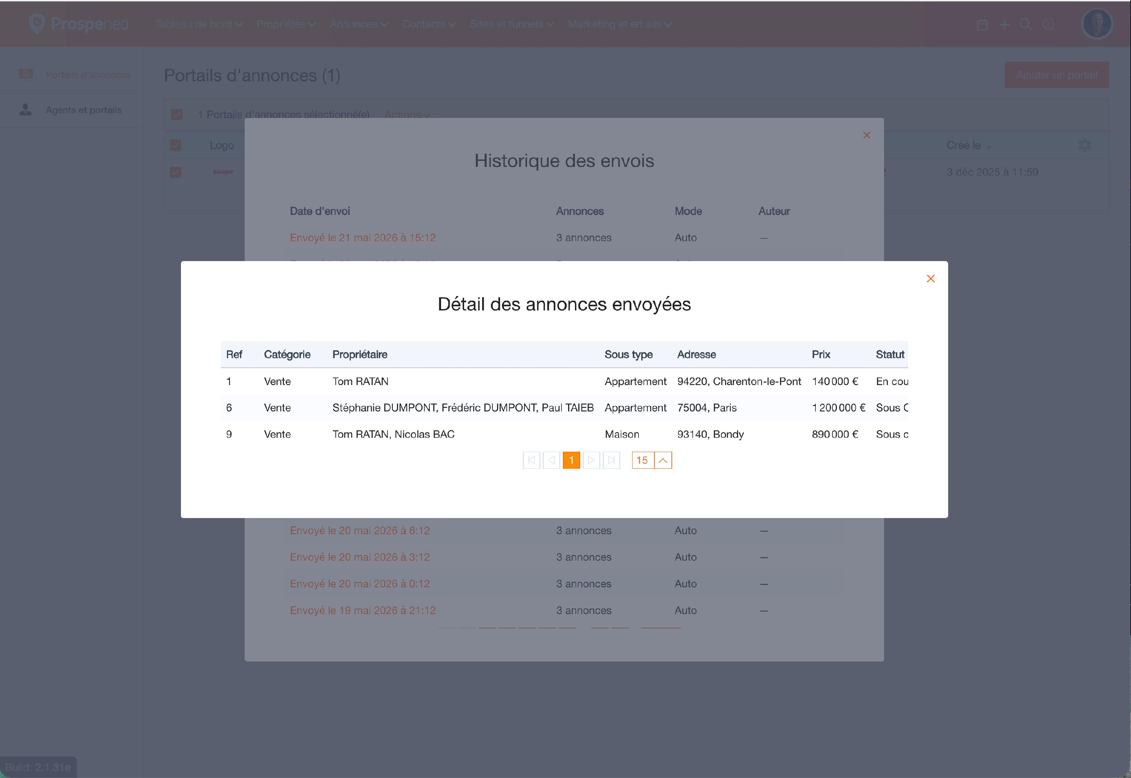
Task: Sort portals by Créé le column
Action: click(x=969, y=145)
